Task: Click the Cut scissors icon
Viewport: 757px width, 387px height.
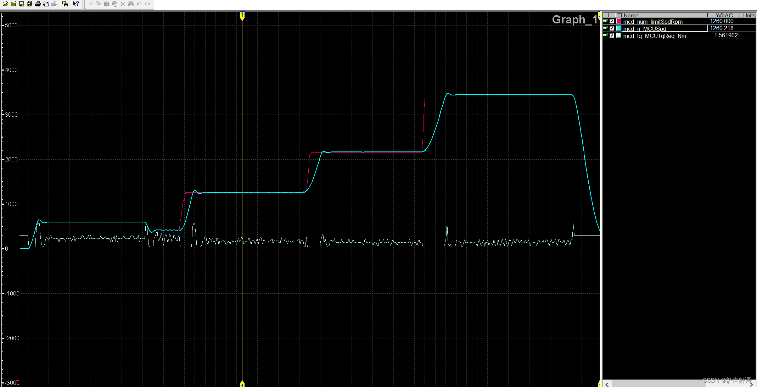Action: (x=91, y=4)
